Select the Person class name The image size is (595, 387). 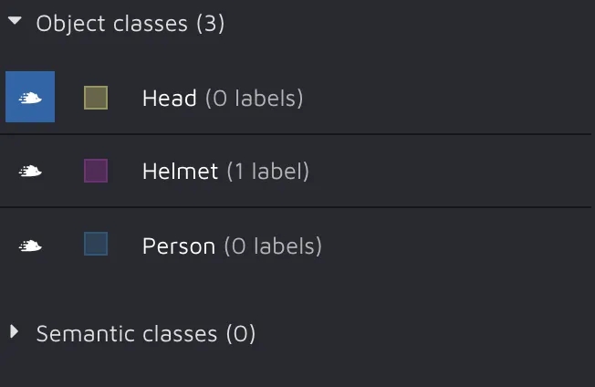point(178,246)
